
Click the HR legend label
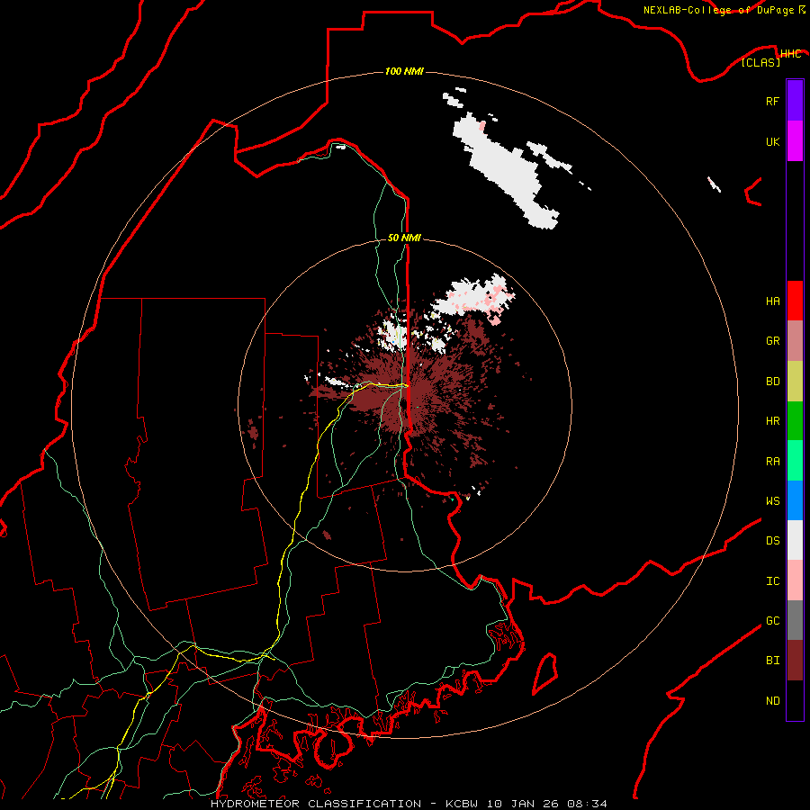[772, 421]
